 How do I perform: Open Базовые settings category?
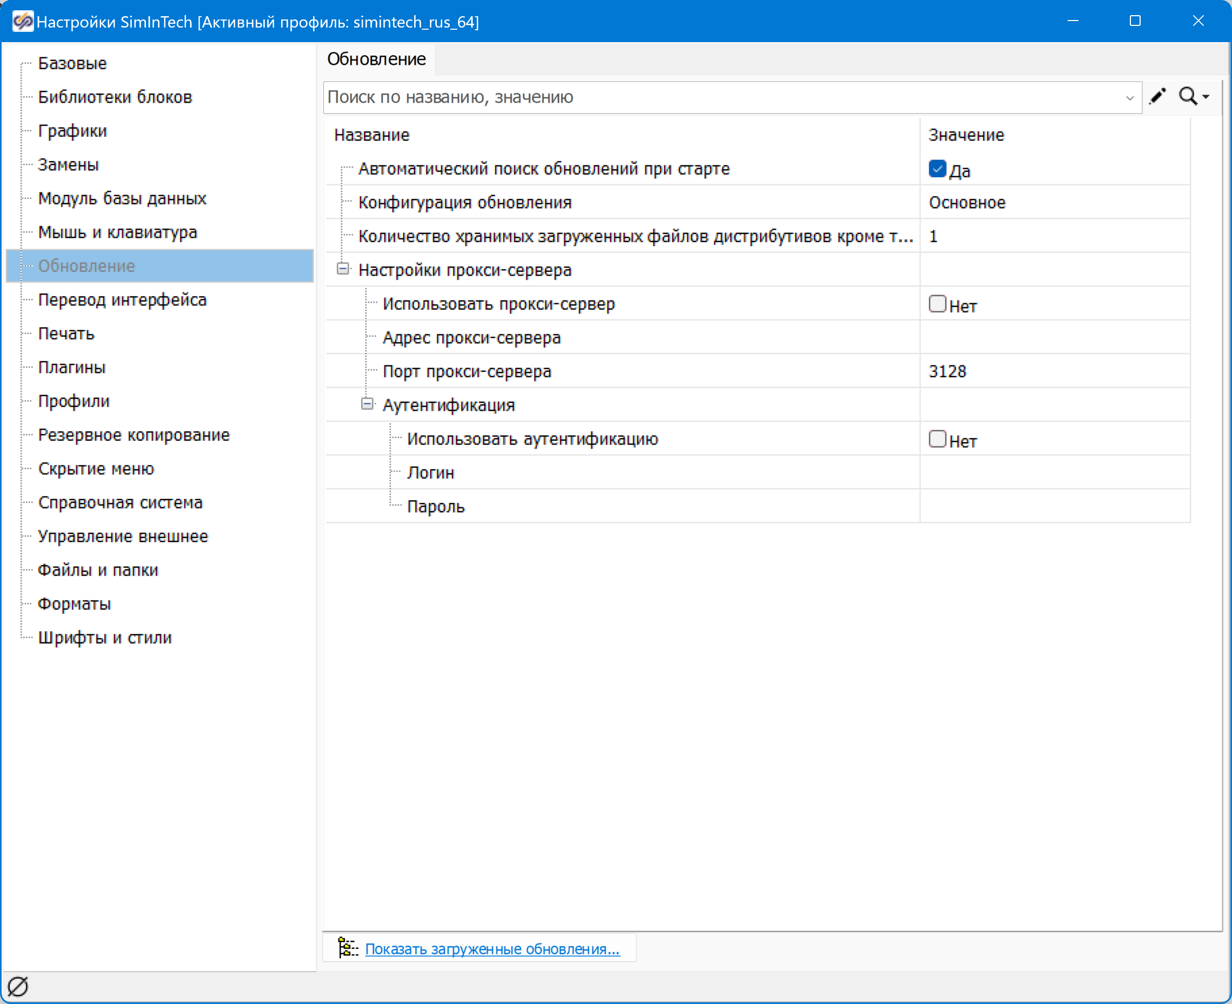pos(72,63)
